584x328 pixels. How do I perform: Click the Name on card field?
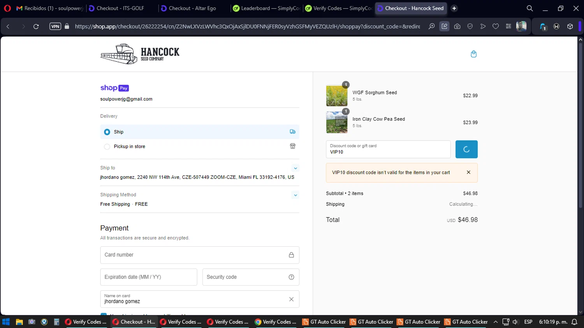(200, 299)
